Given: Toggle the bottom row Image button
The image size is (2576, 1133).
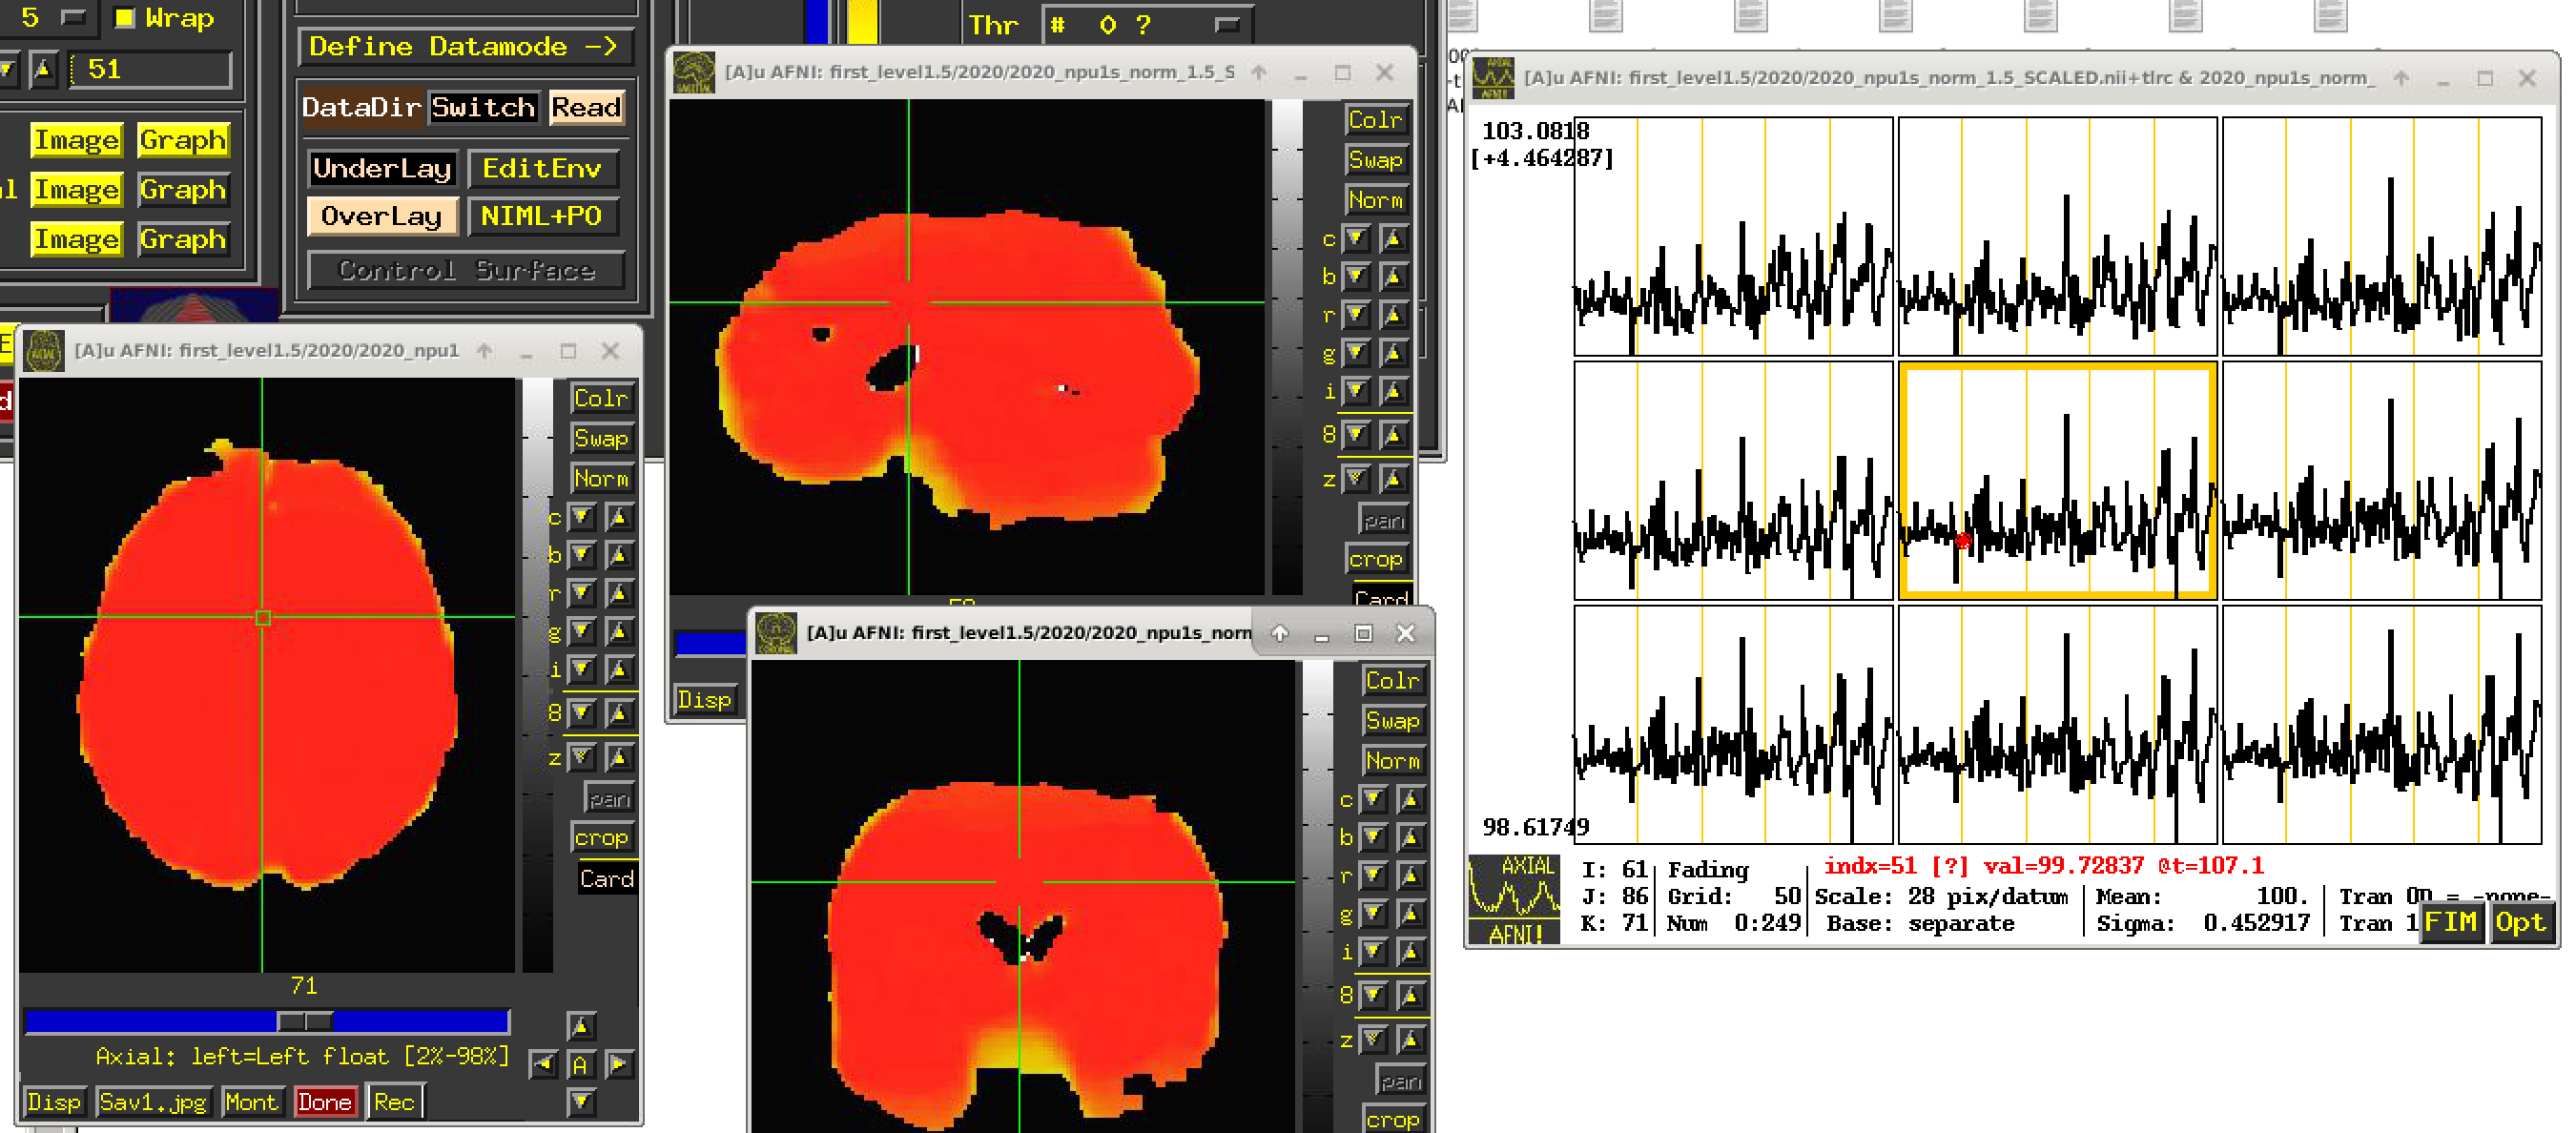Looking at the screenshot, I should tap(77, 239).
